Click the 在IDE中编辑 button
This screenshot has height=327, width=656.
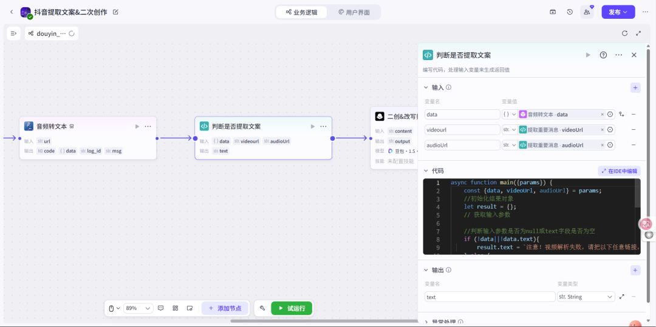pos(619,171)
